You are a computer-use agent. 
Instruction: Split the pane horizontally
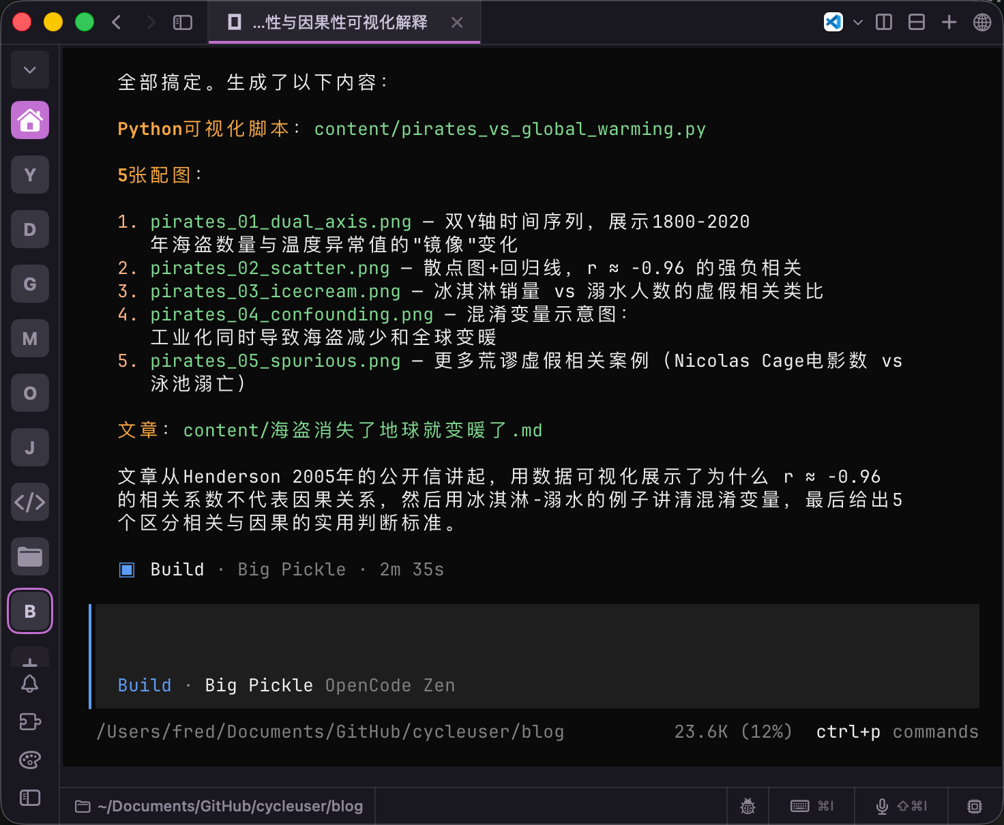(917, 22)
